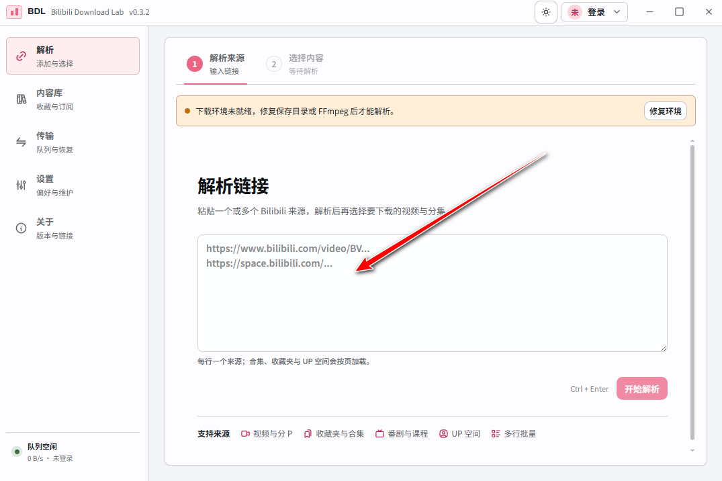Click the v0.3.2 version label
The width and height of the screenshot is (722, 481).
[139, 12]
